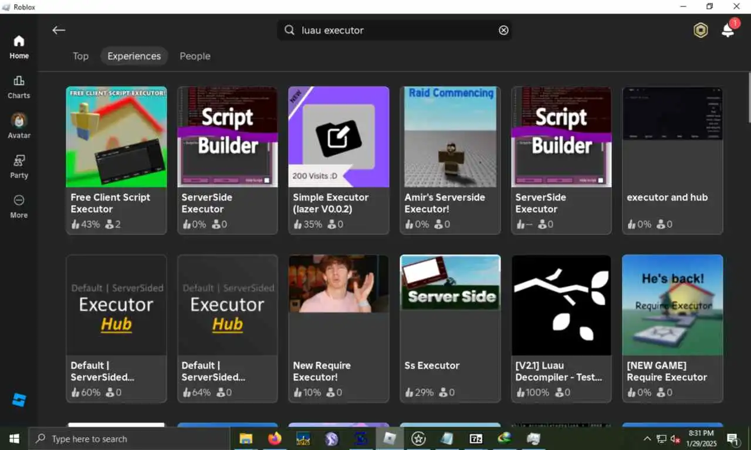Open the Home sidebar icon
Screen dimensions: 751x450
pos(19,47)
